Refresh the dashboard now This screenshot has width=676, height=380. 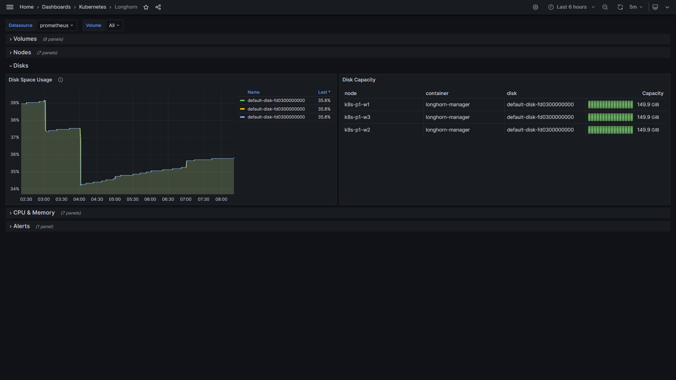(620, 7)
